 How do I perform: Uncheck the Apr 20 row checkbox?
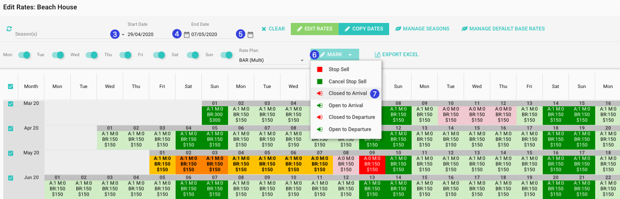point(10,128)
